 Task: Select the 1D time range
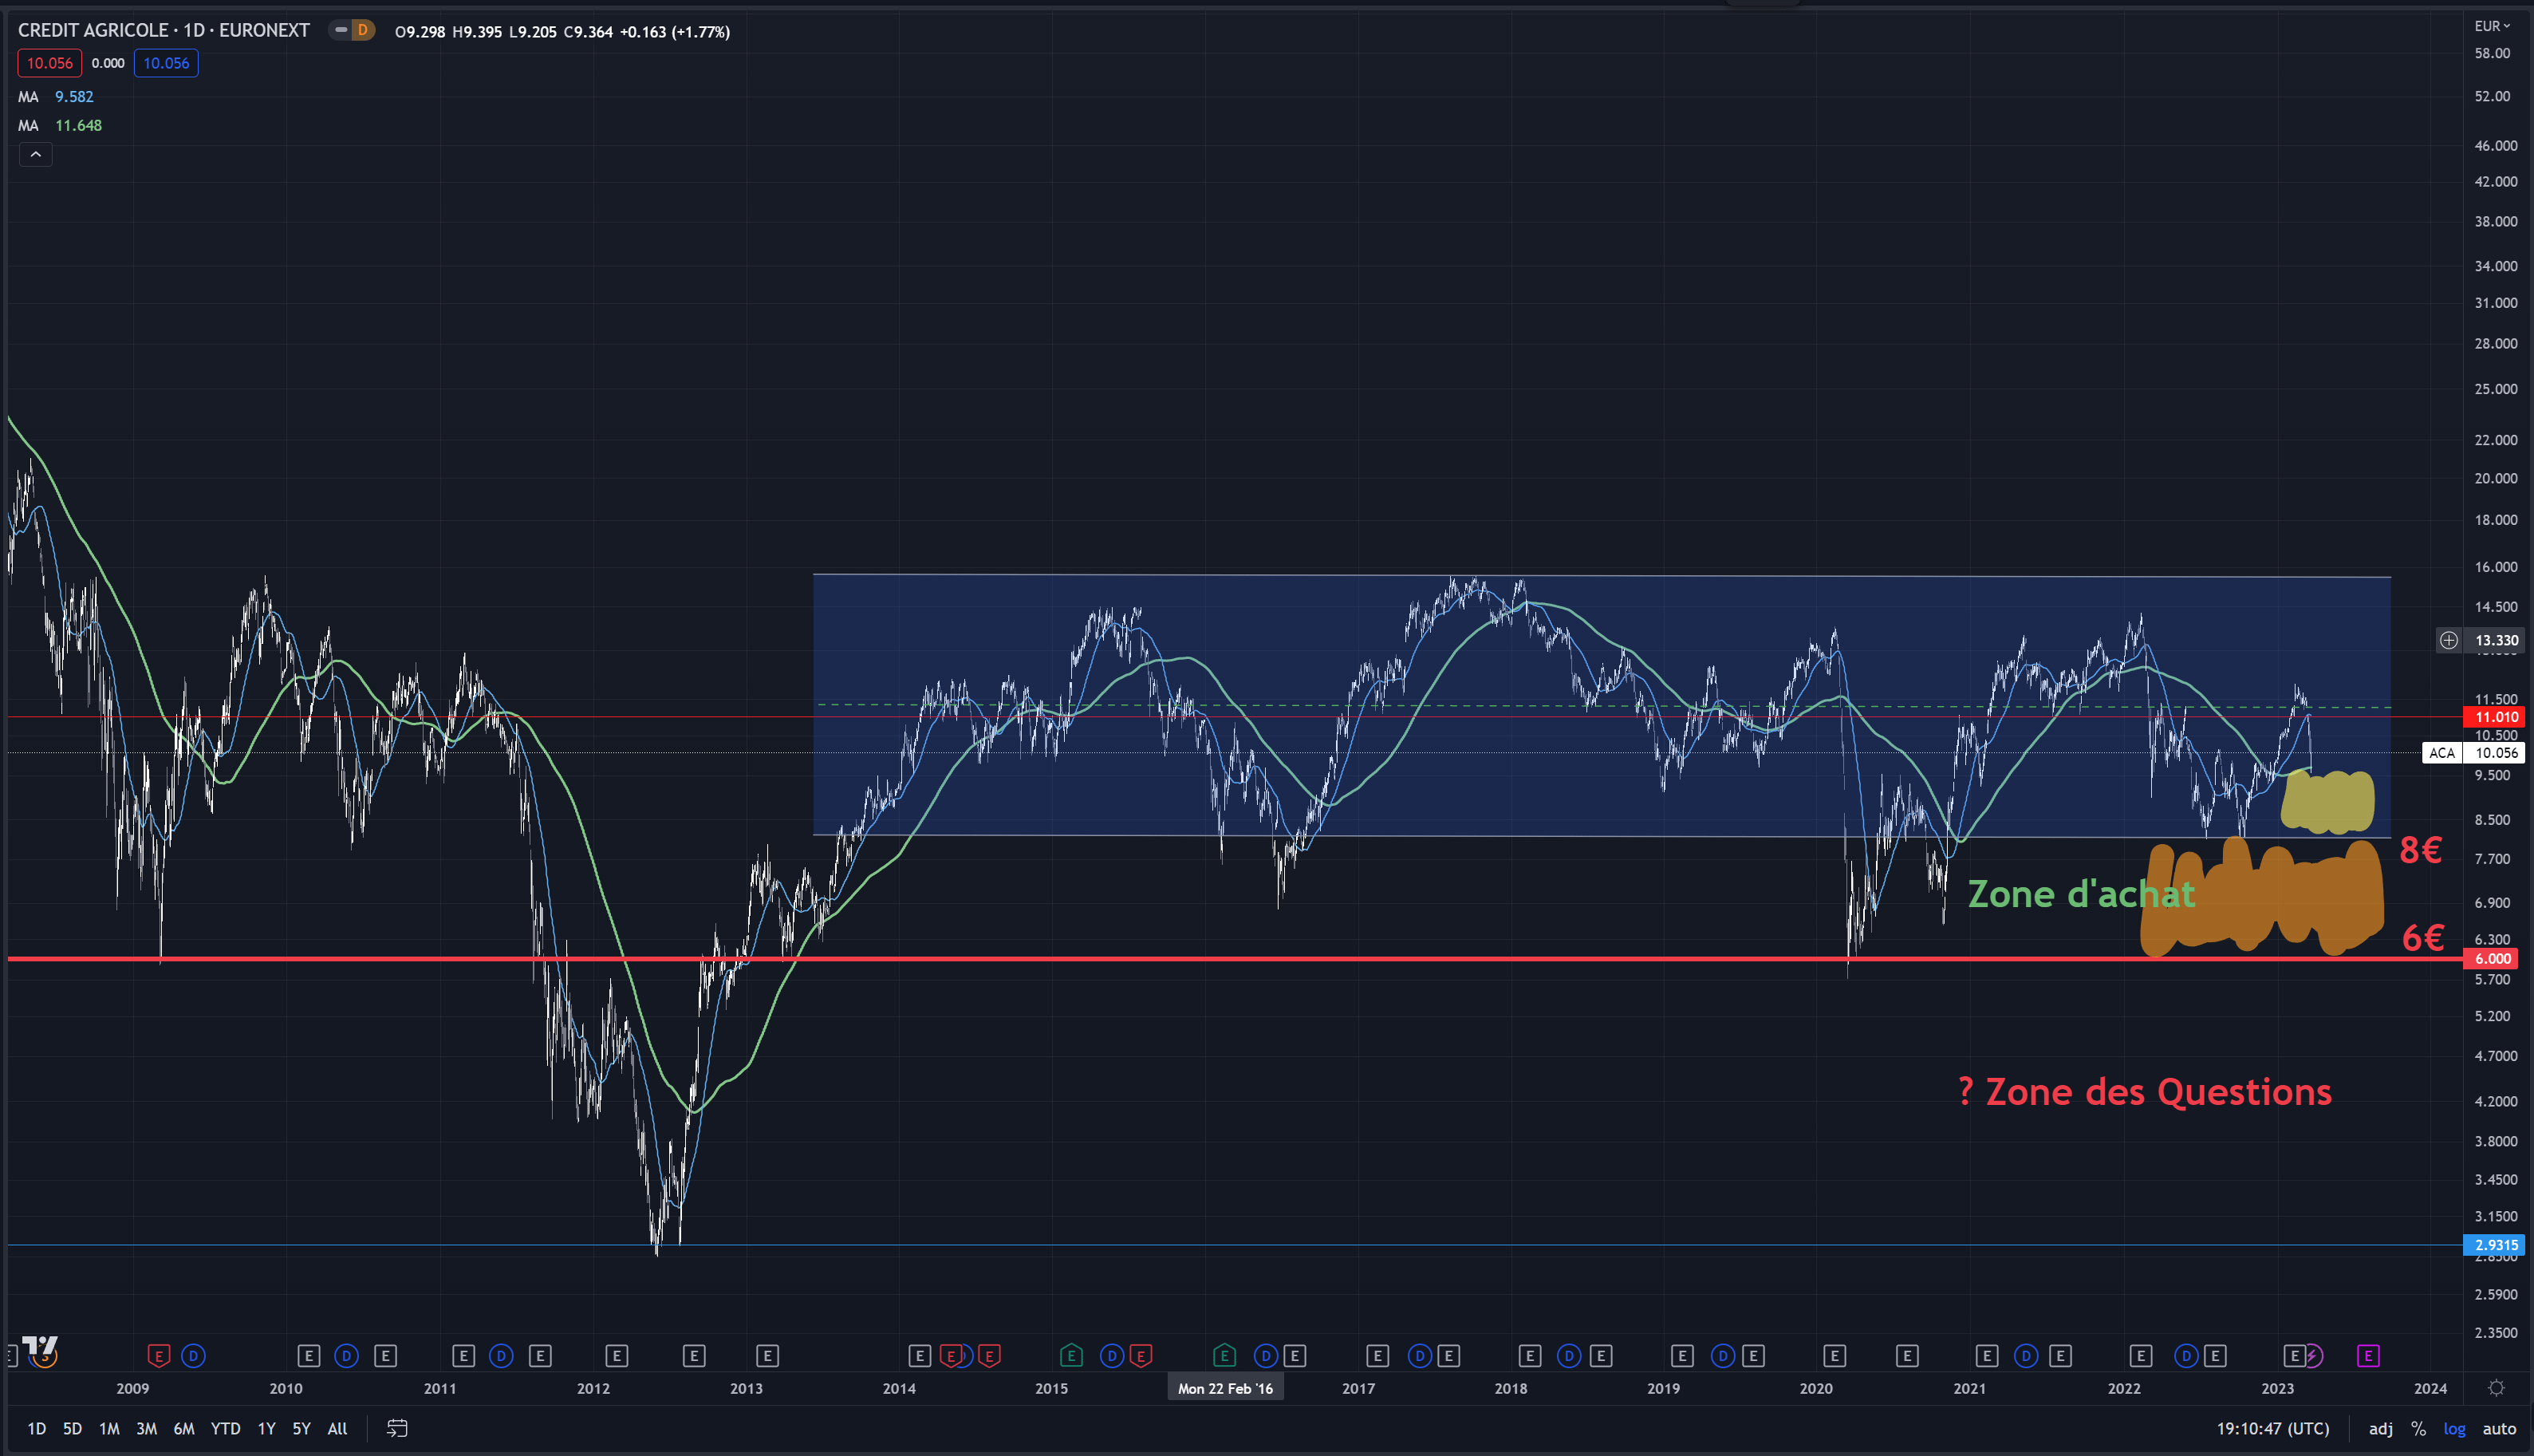37,1428
